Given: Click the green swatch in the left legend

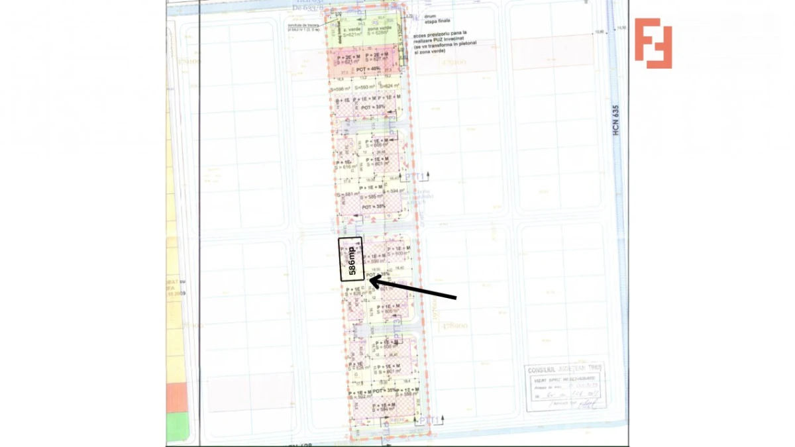Looking at the screenshot, I should click(177, 427).
